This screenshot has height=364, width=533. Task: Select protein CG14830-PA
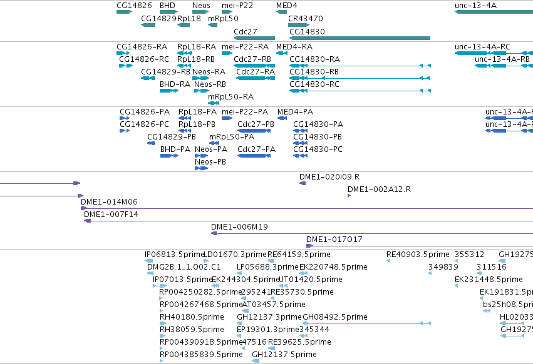[300, 131]
